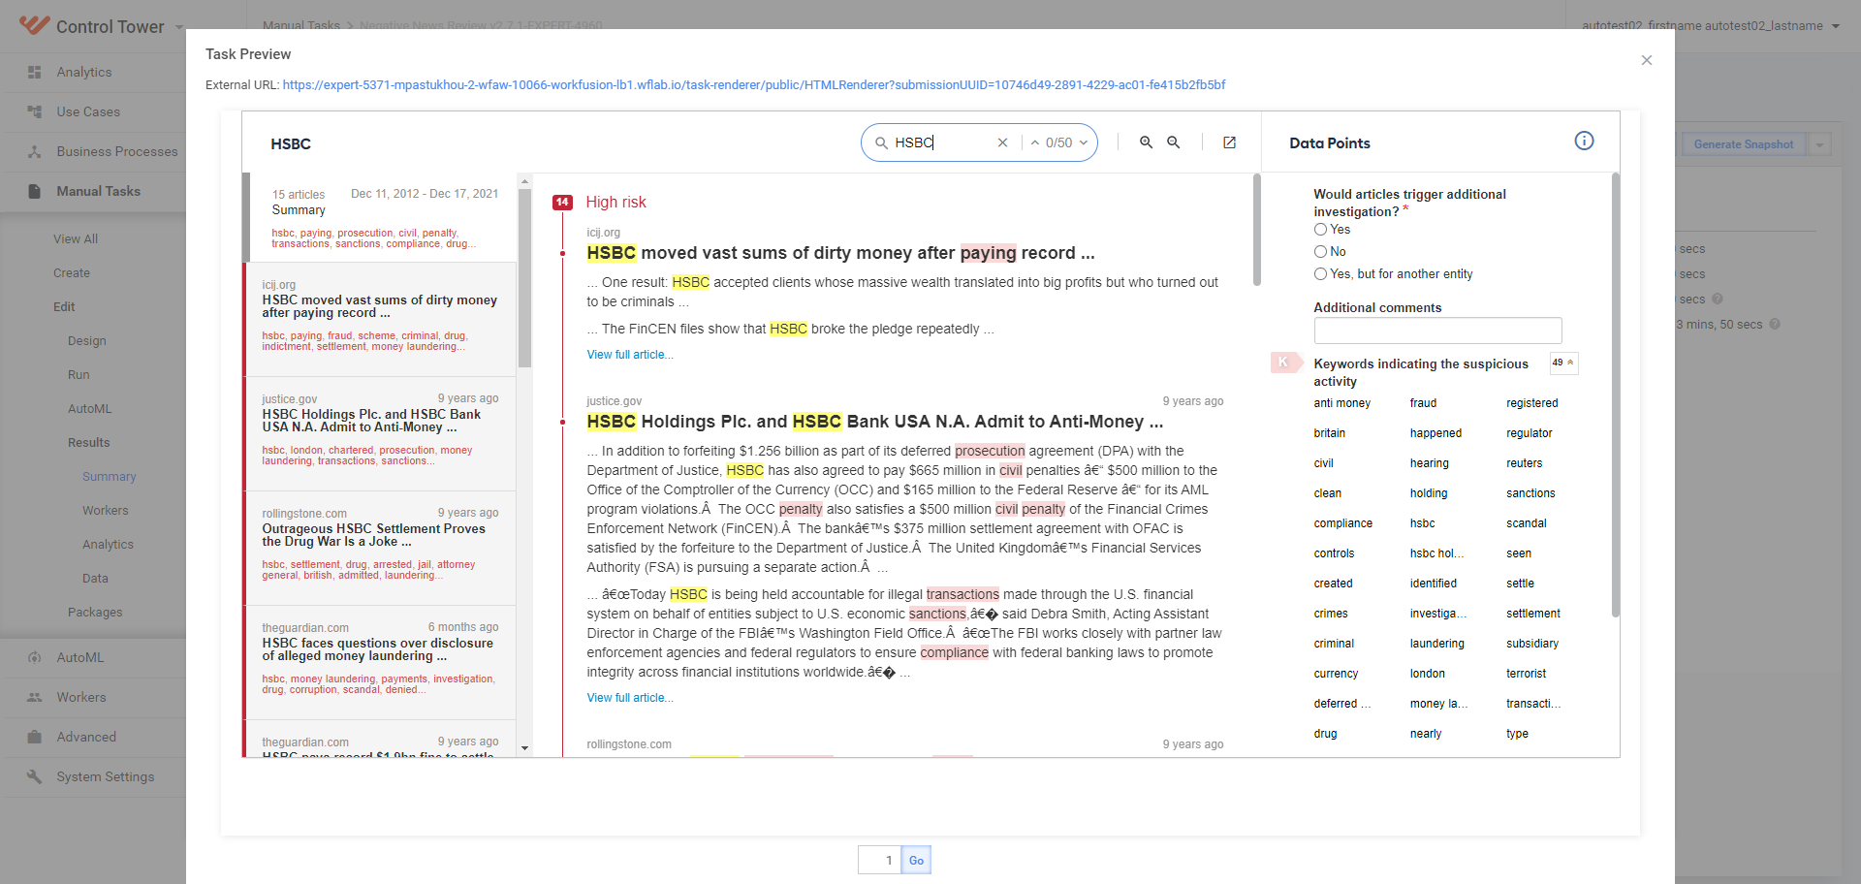
Task: Select the Summary results submenu item
Action: coord(110,476)
